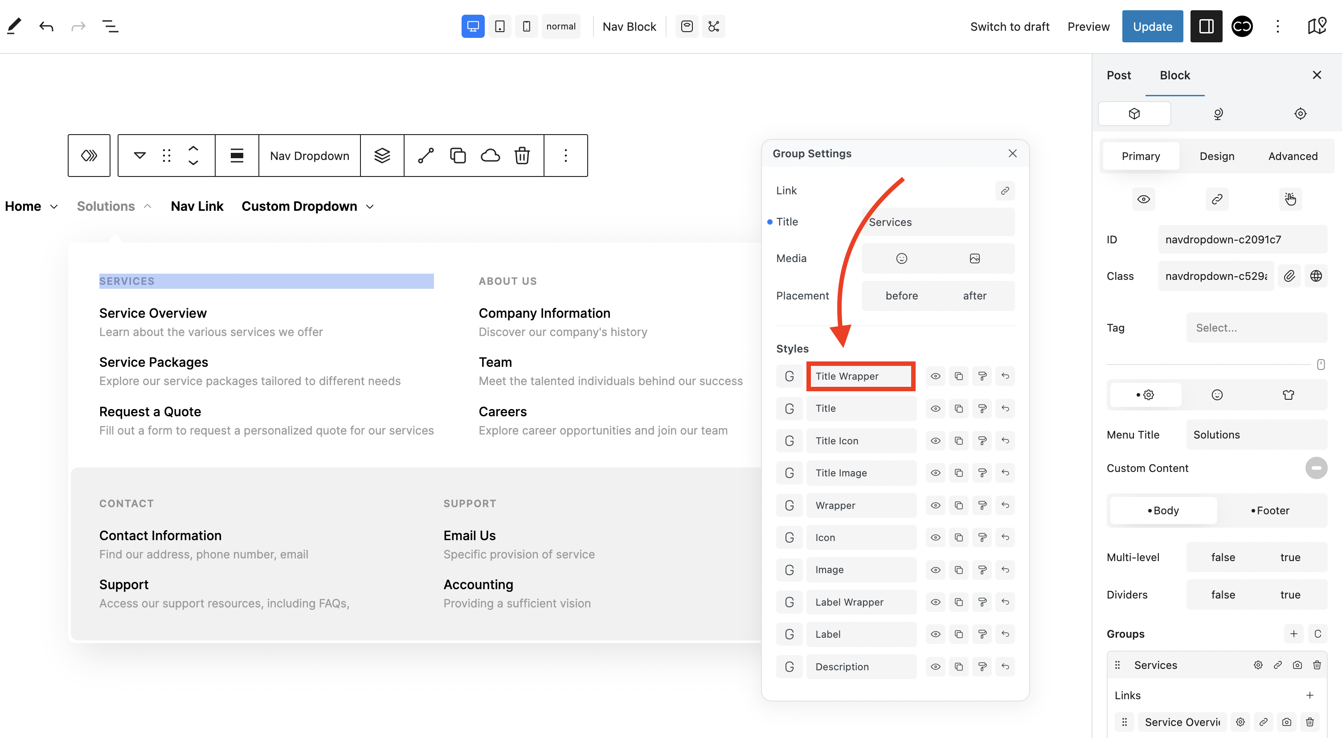Viewport: 1342px width, 738px height.
Task: Click the trash icon in block toolbar
Action: click(521, 156)
